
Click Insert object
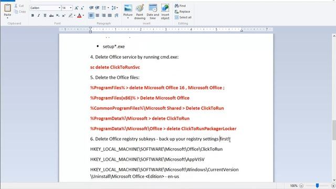(165, 12)
